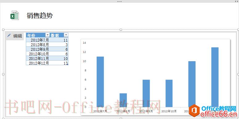This screenshot has height=119, width=239.
Task: Select the 2012年11月 table cell
Action: (38, 58)
